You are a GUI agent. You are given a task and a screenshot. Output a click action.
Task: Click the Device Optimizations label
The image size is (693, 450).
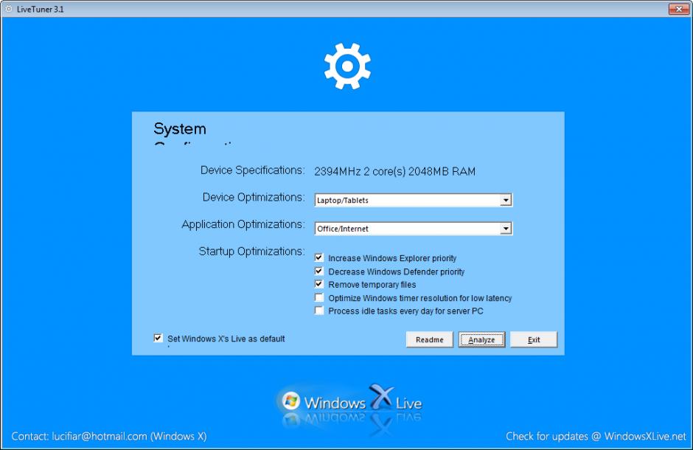click(254, 197)
